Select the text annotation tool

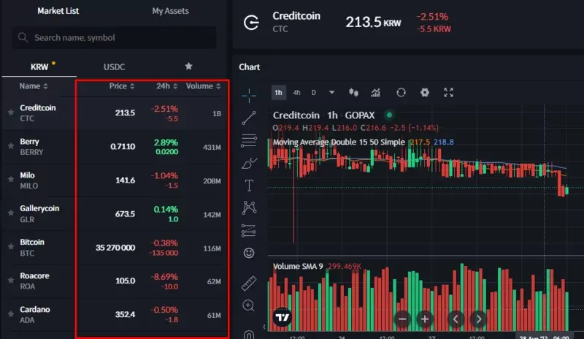coord(249,186)
